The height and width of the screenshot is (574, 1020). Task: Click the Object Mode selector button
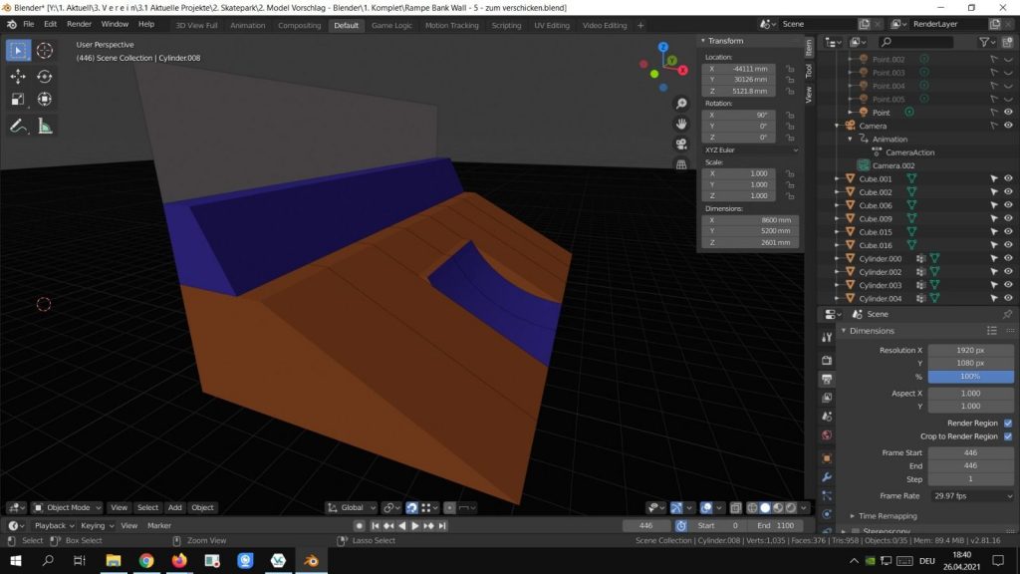tap(66, 507)
